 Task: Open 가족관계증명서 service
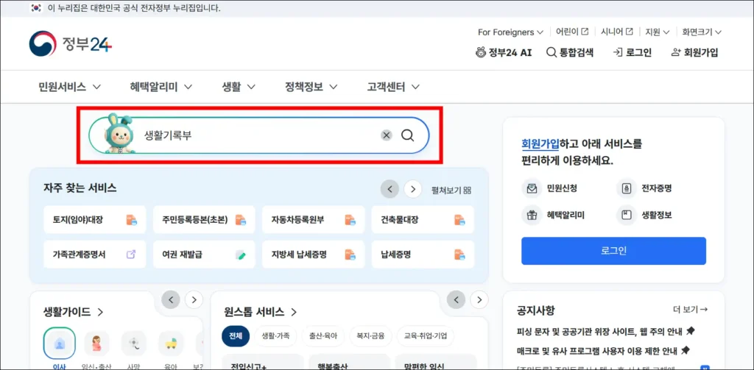tap(95, 255)
